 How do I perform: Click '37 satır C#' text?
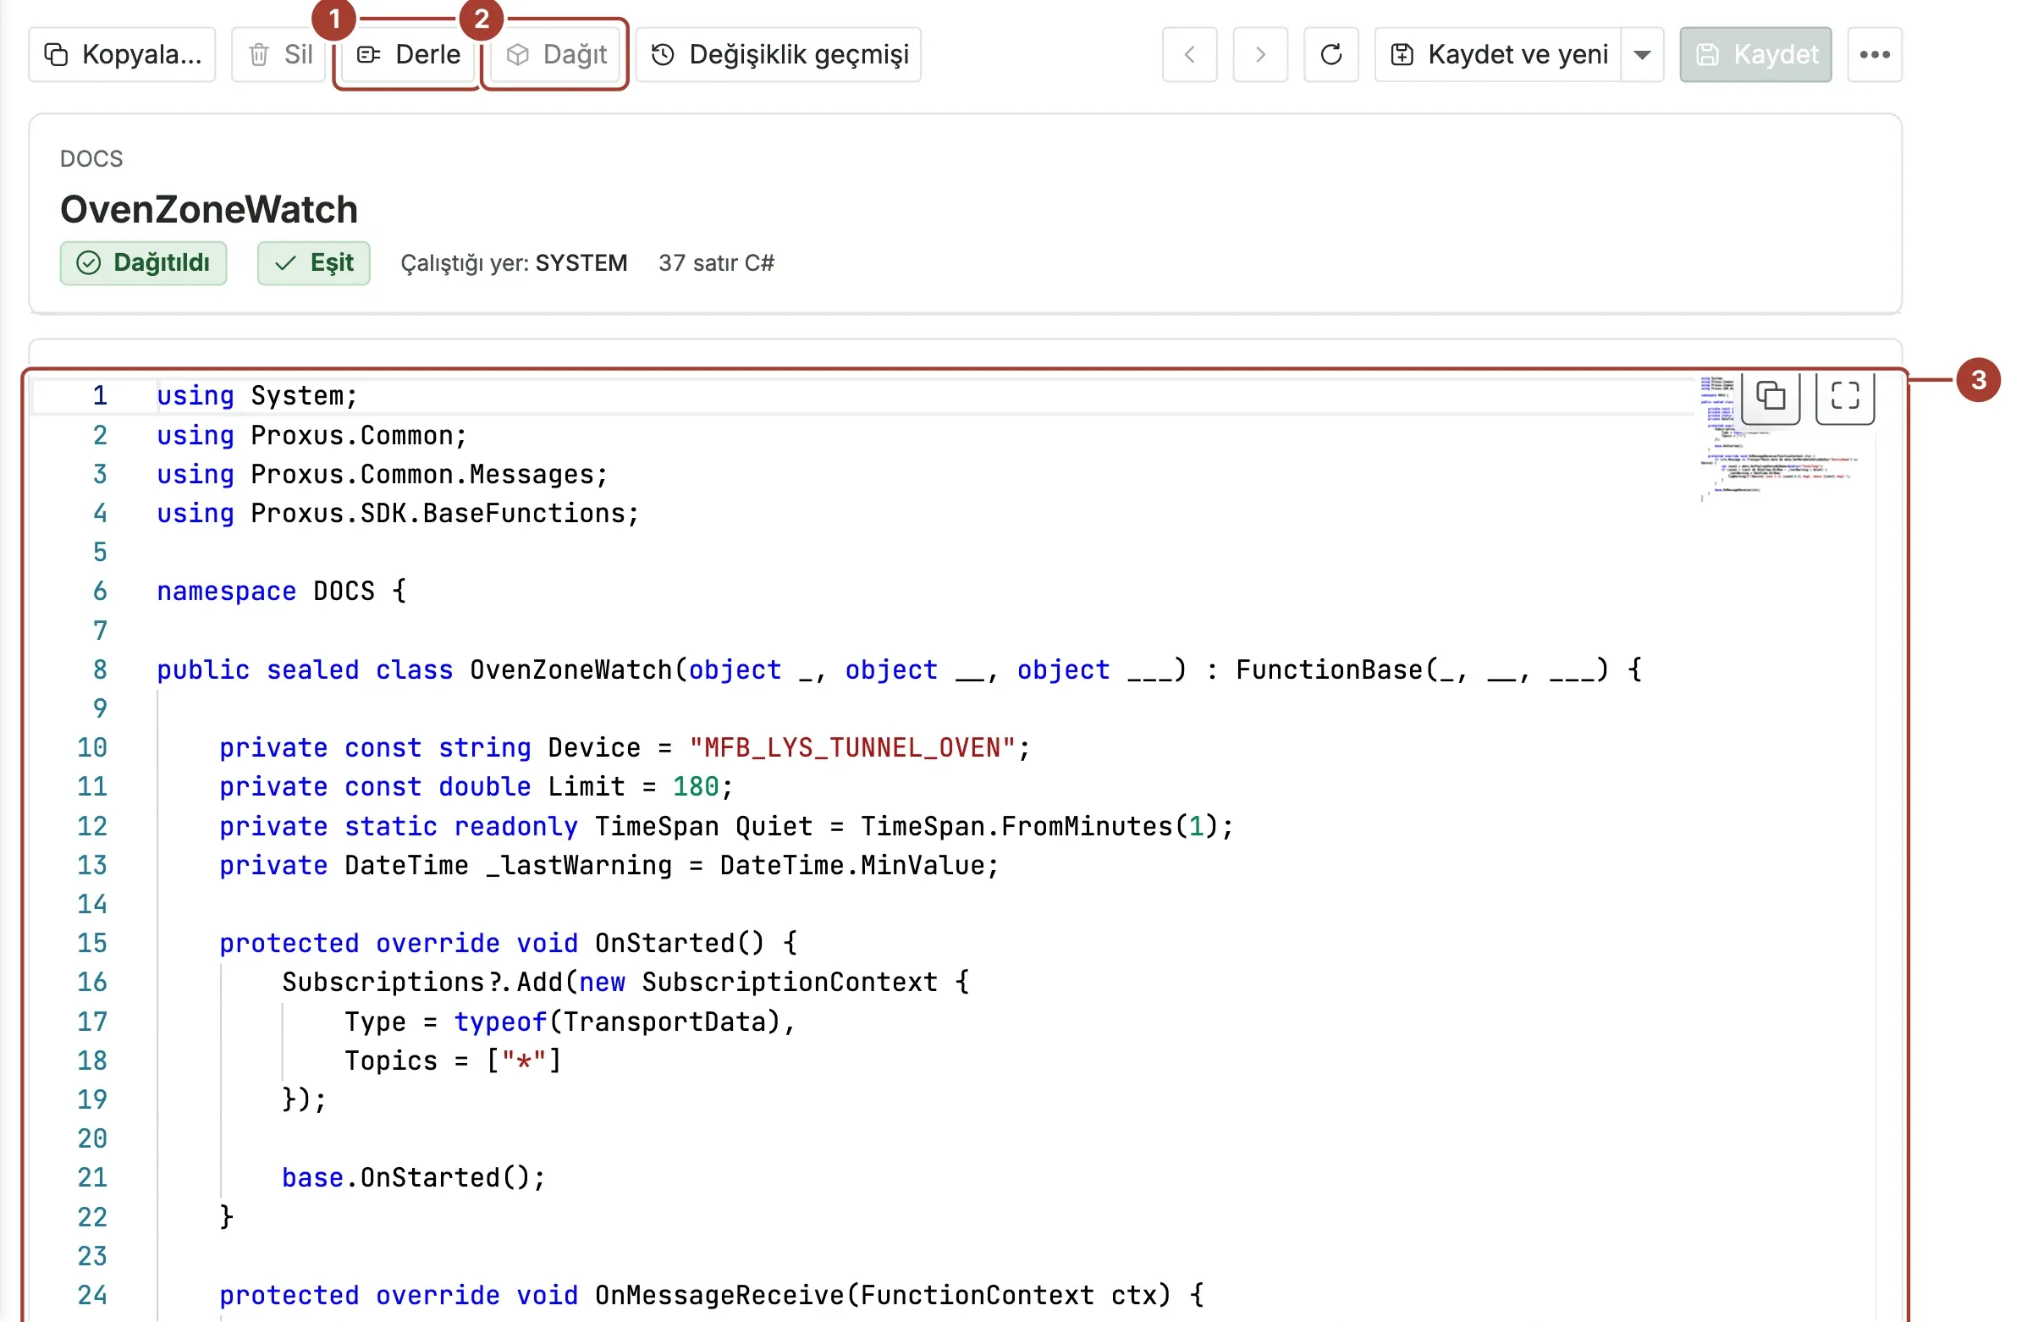pos(716,263)
